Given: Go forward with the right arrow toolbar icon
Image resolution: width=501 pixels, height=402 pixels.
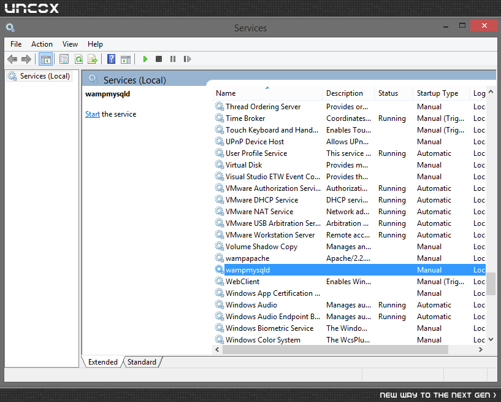Looking at the screenshot, I should 26,59.
